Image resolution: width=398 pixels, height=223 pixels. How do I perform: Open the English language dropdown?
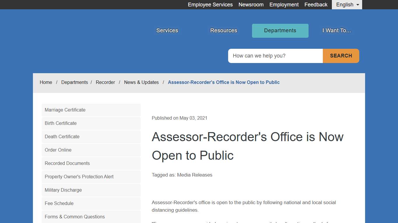pos(346,4)
